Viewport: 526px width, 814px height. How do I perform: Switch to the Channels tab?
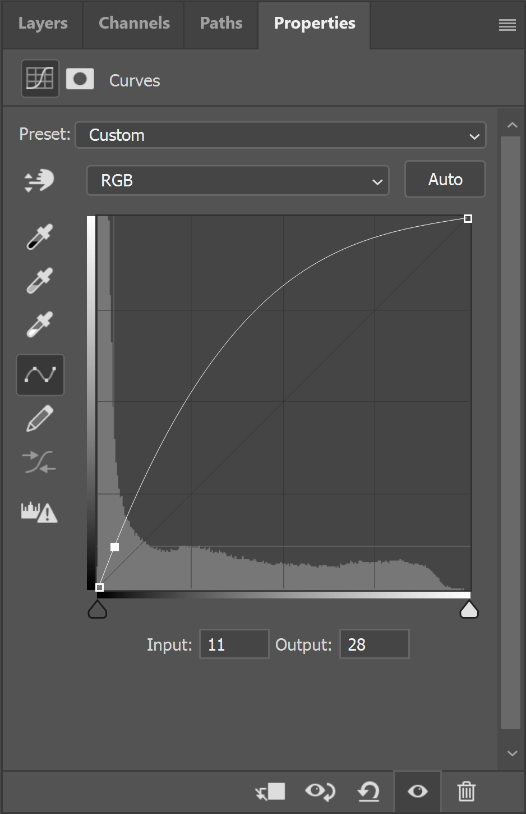pyautogui.click(x=133, y=23)
